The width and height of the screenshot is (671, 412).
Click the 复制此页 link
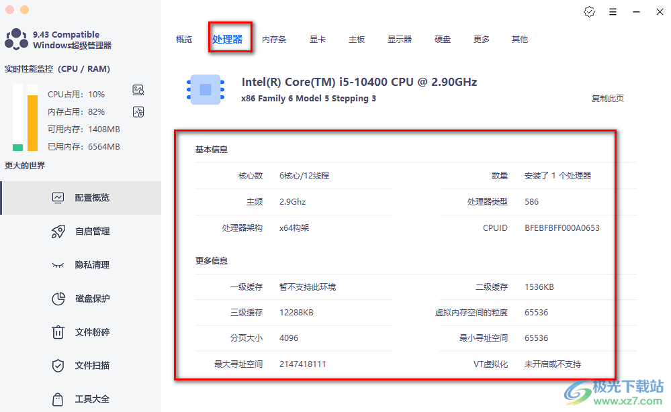click(607, 99)
